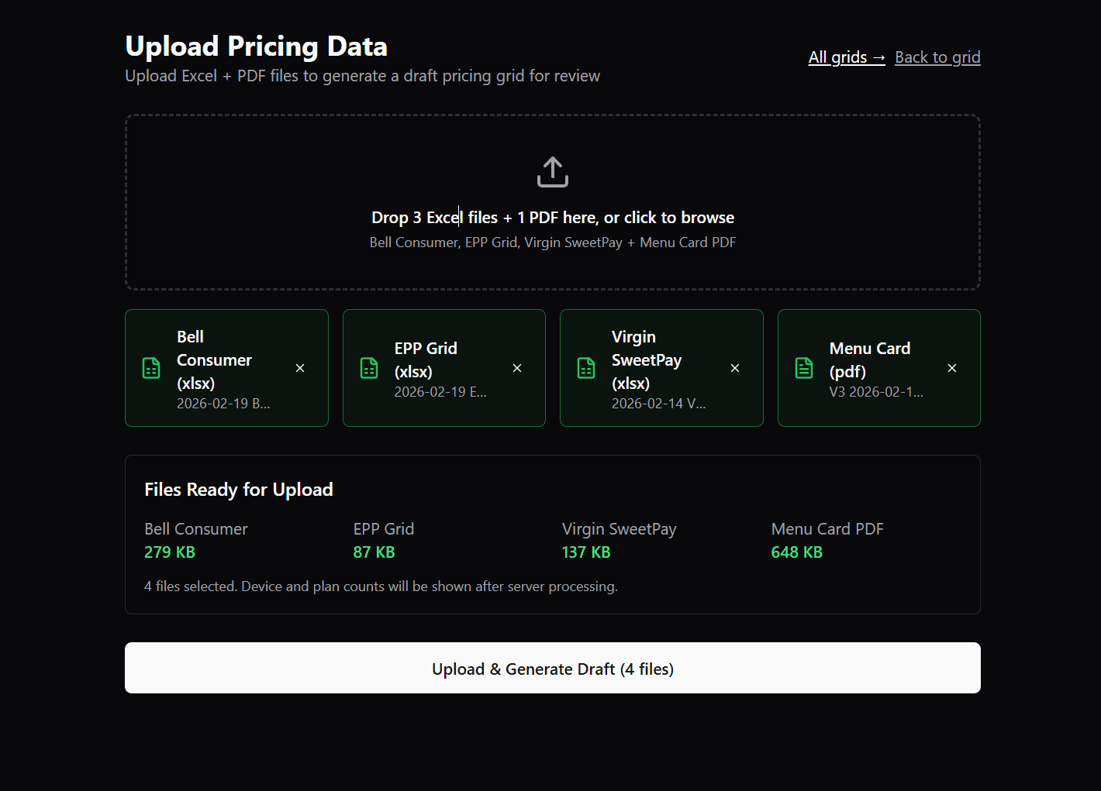The height and width of the screenshot is (791, 1101).
Task: Click the 648 KB file size value
Action: click(796, 552)
